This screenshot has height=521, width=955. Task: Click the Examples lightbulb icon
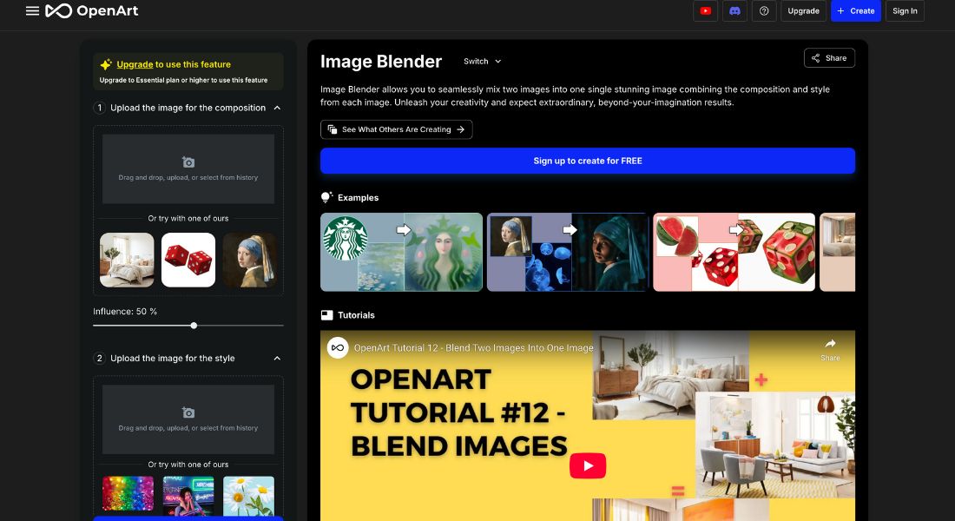(x=326, y=197)
